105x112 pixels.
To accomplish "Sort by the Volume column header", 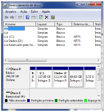I will (20, 24).
